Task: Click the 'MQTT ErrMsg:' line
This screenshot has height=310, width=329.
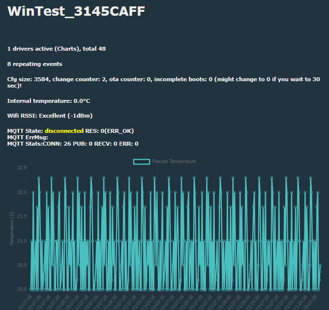Action: tap(28, 137)
